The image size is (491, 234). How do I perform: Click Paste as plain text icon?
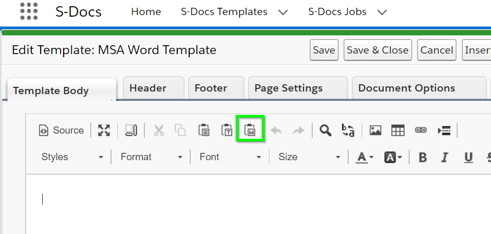[x=227, y=130]
